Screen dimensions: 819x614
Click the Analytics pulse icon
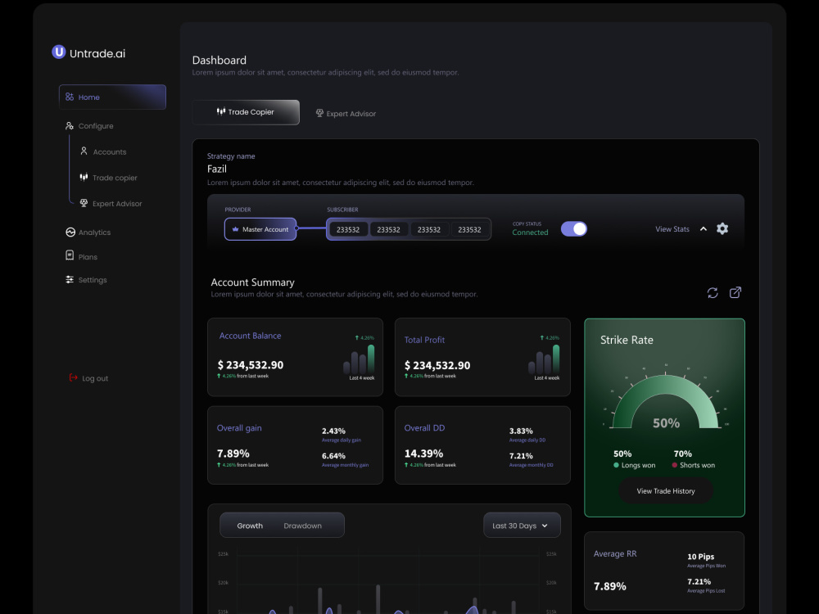click(70, 233)
